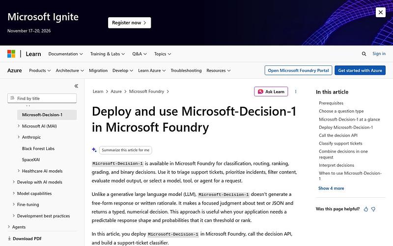Viewport: 393px width, 246px height.
Task: Open the Architecture dropdown
Action: 70,70
